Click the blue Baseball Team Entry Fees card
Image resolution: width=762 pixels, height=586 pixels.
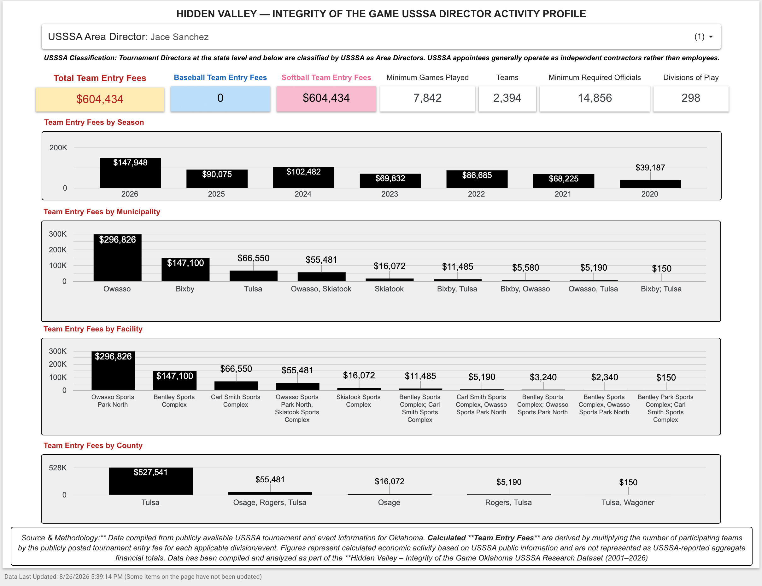220,98
